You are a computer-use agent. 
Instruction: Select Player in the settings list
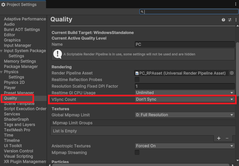[x=10, y=88]
